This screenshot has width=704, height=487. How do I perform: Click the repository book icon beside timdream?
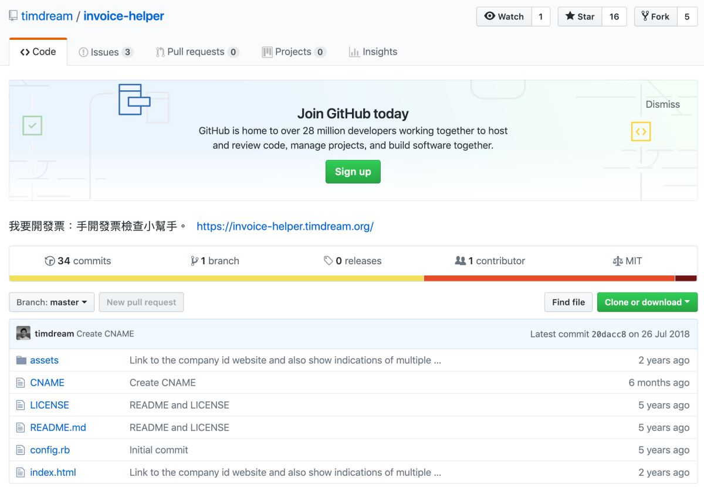point(13,16)
